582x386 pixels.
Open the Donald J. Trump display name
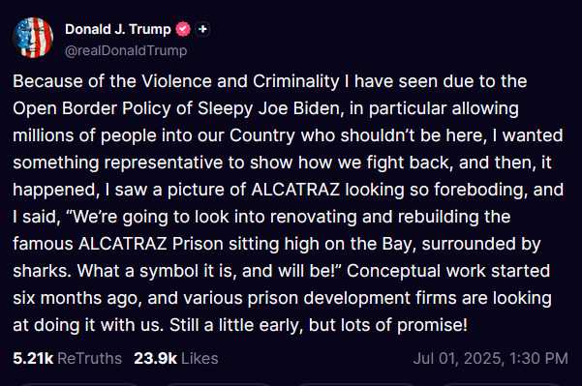pyautogui.click(x=118, y=29)
